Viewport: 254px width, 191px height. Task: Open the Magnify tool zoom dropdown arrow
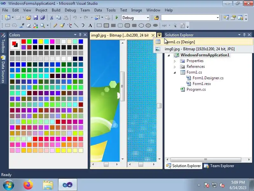point(47,25)
